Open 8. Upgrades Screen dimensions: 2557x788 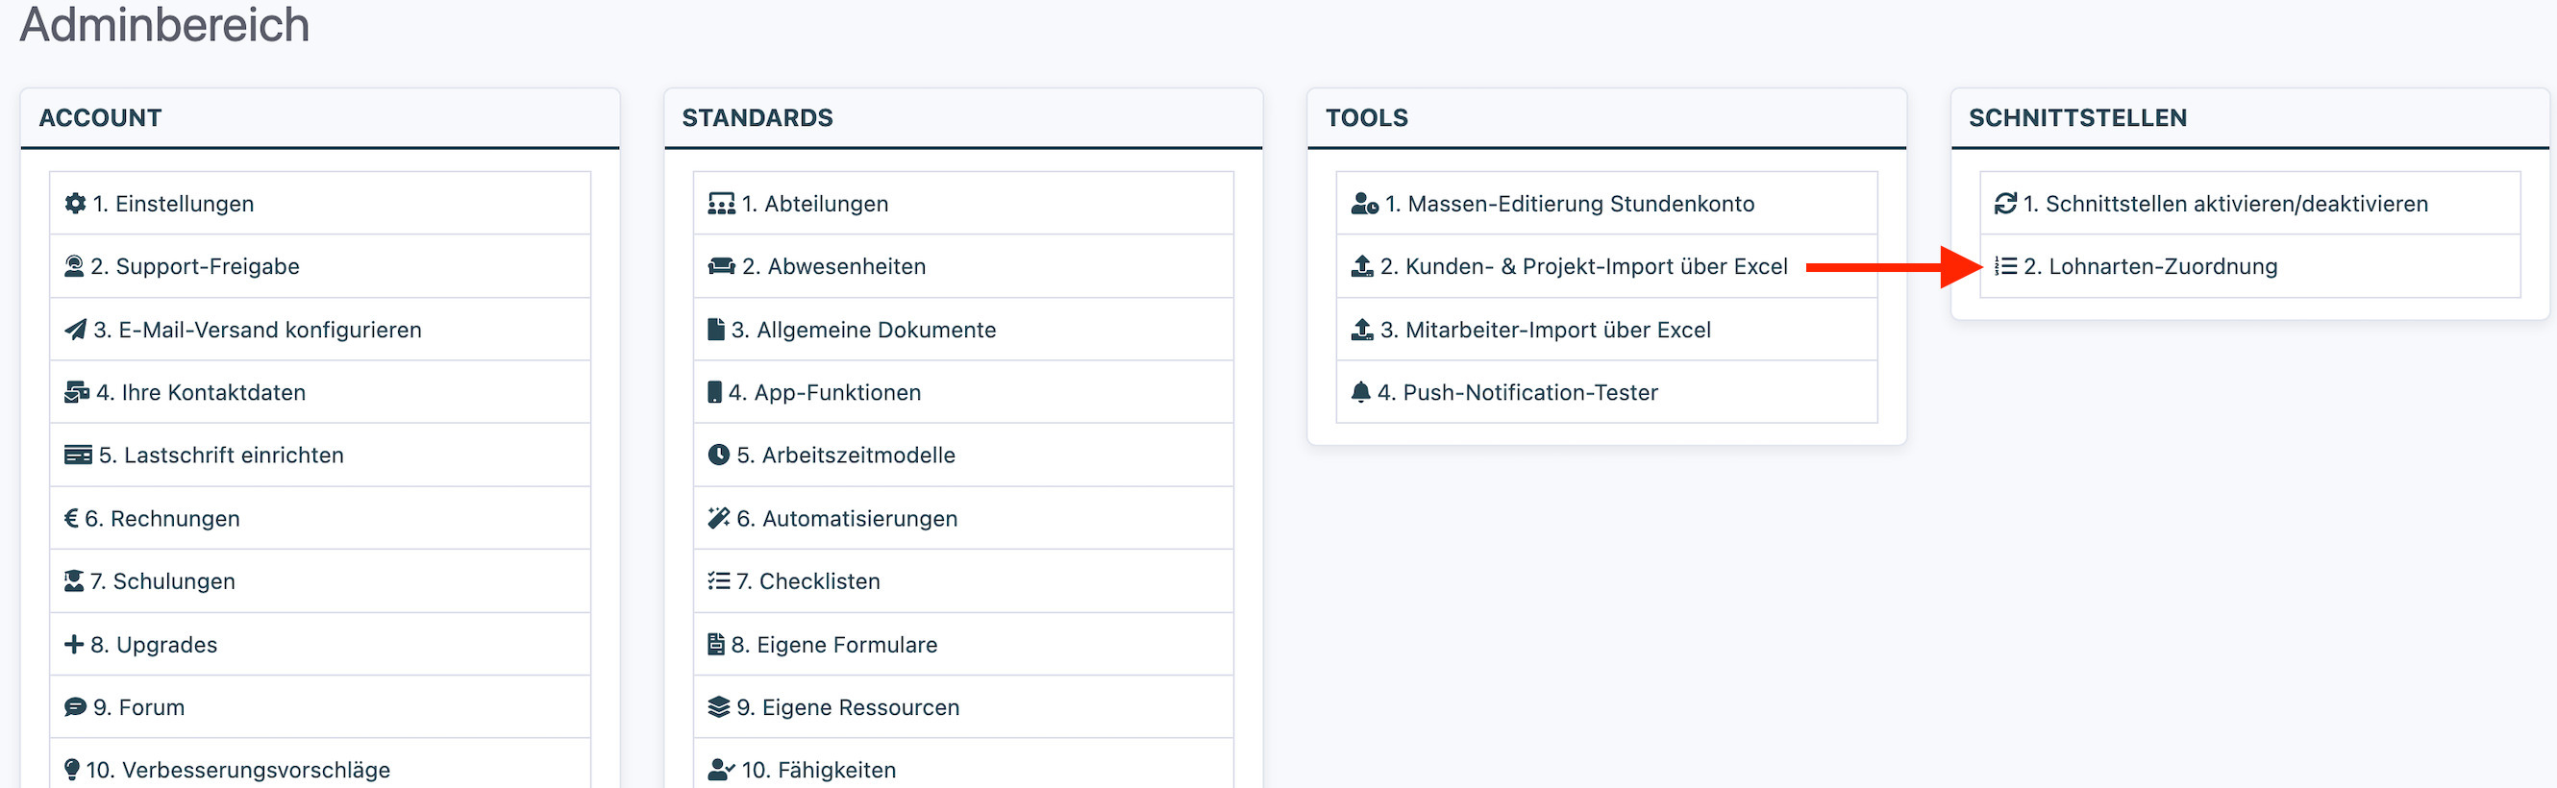[319, 644]
